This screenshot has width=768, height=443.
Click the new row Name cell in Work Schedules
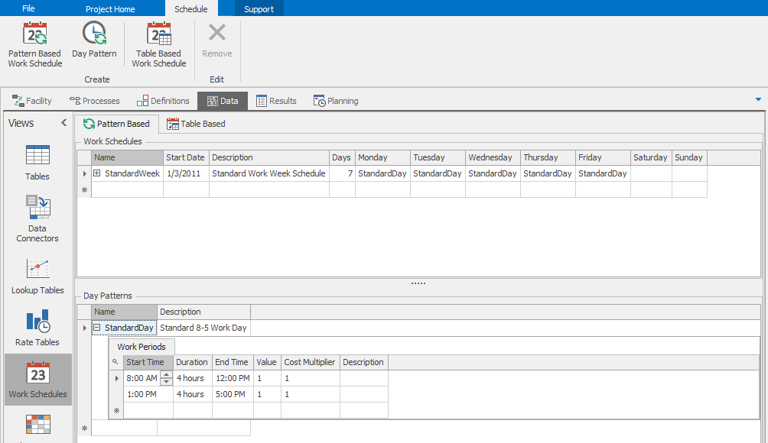[x=127, y=189]
